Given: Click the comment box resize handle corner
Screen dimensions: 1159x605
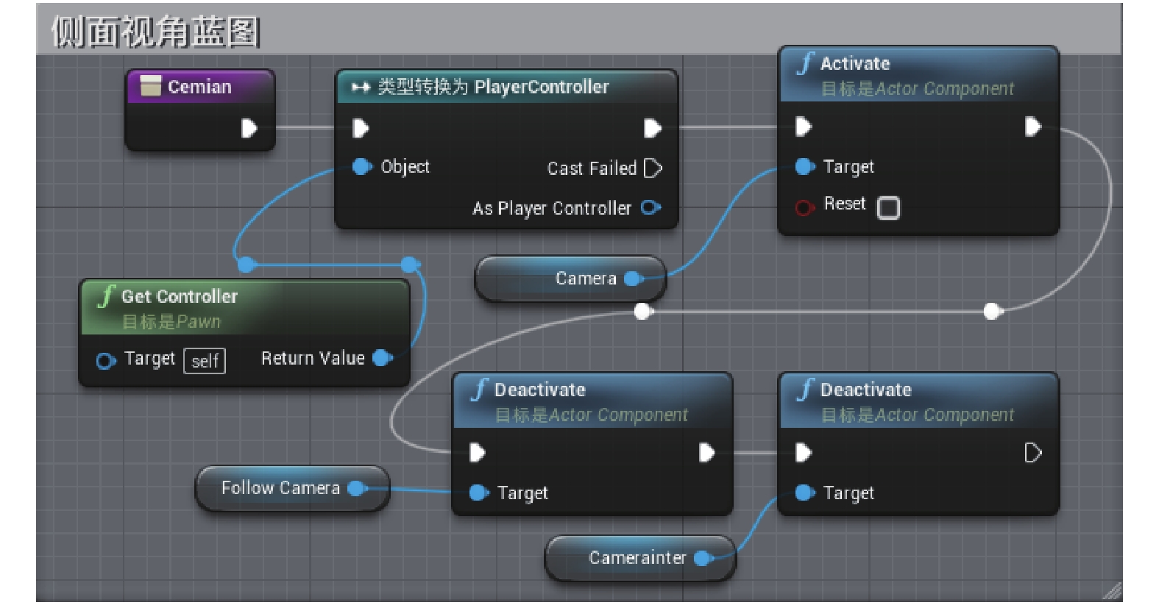Looking at the screenshot, I should coord(1113,591).
